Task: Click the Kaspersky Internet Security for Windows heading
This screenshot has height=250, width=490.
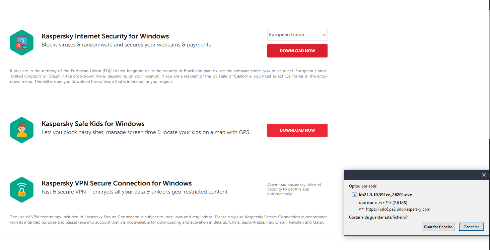Action: click(x=105, y=36)
